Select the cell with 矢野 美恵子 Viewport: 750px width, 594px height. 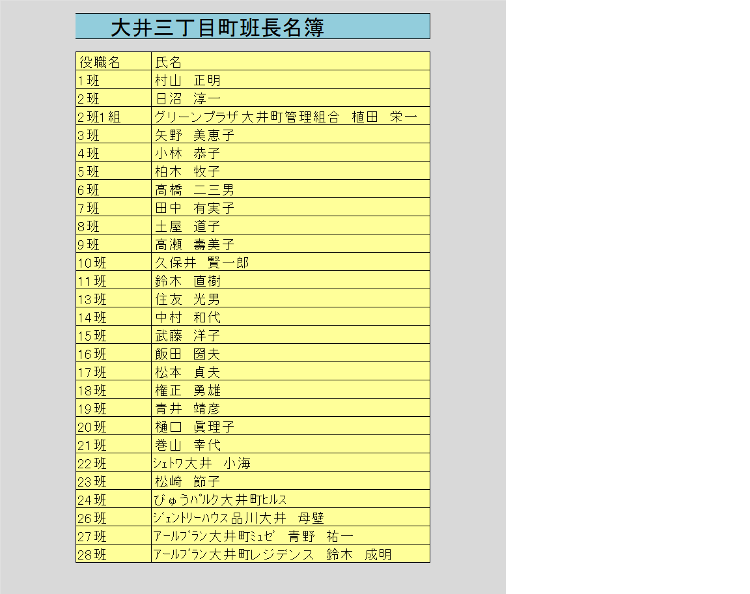point(290,135)
